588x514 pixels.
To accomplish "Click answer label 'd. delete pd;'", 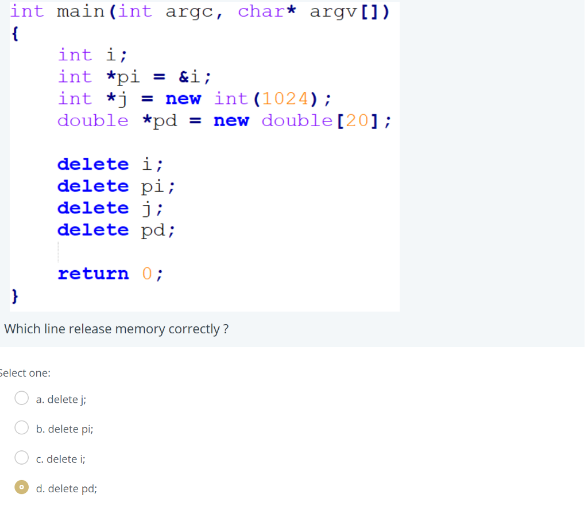I will pyautogui.click(x=67, y=489).
